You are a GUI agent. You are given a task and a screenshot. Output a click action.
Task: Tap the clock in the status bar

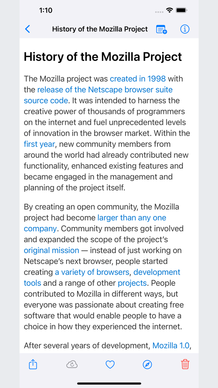click(46, 10)
